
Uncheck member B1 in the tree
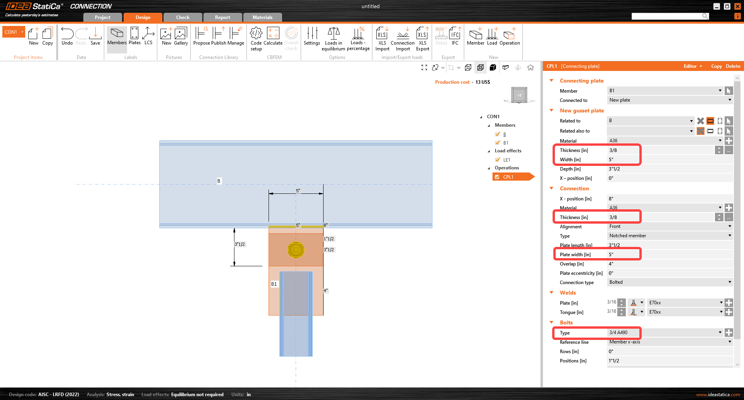coord(498,143)
